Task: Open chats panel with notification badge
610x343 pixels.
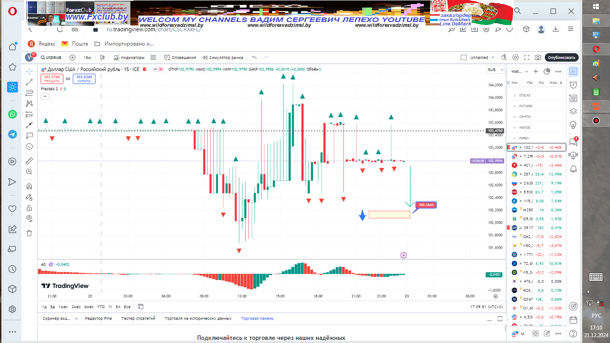Action: tap(573, 142)
